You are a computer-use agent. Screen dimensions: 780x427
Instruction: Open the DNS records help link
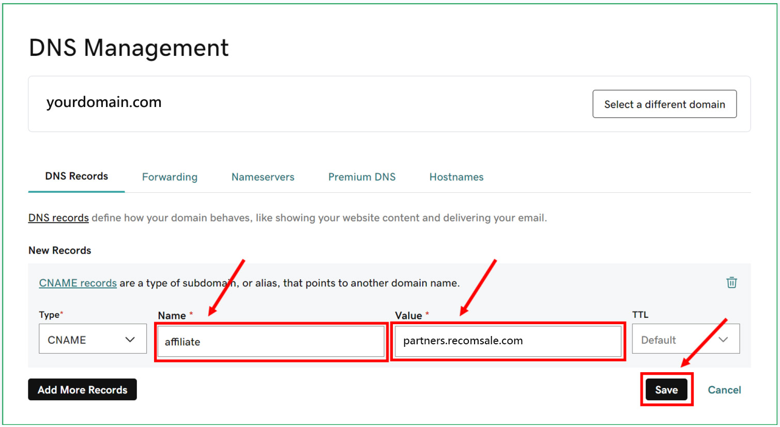tap(58, 218)
